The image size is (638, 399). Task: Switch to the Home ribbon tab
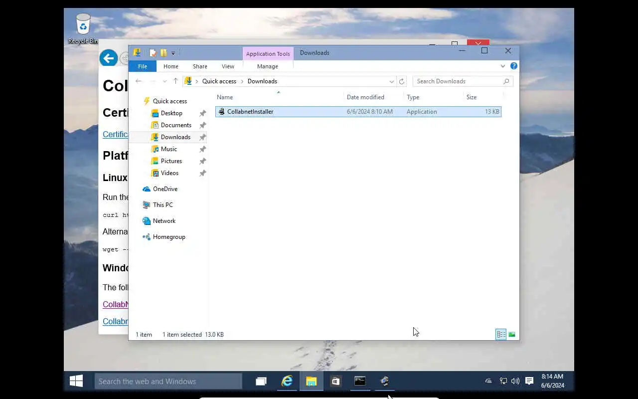[x=170, y=66]
